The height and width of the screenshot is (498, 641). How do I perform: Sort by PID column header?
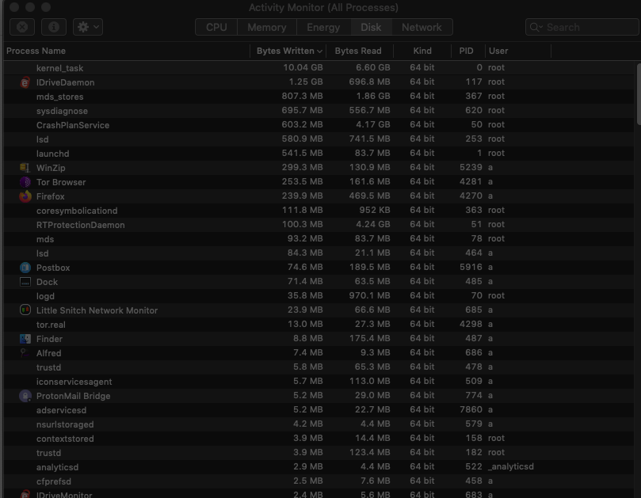point(467,51)
